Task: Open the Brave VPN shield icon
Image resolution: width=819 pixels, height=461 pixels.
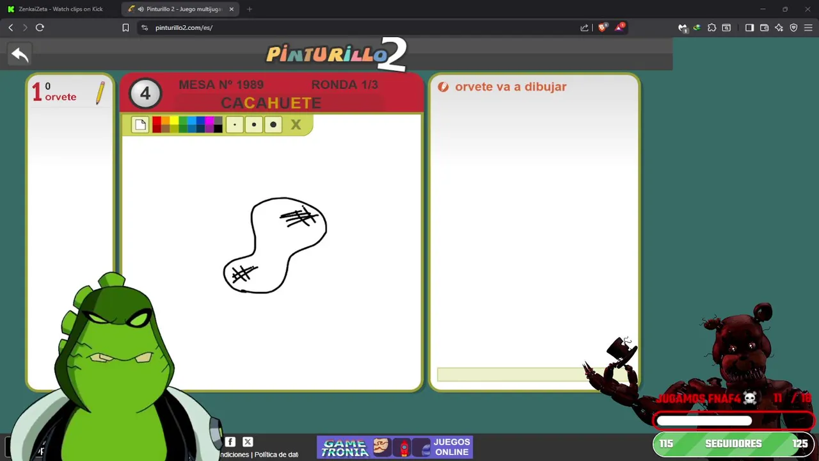Action: click(793, 28)
